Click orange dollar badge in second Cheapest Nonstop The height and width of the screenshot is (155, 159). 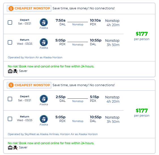(x=11, y=85)
